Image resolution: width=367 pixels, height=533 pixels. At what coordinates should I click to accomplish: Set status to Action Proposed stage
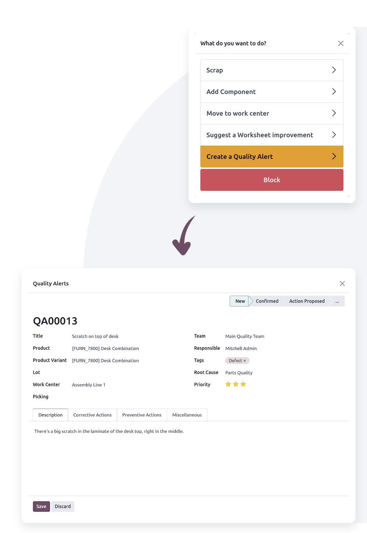pos(307,301)
